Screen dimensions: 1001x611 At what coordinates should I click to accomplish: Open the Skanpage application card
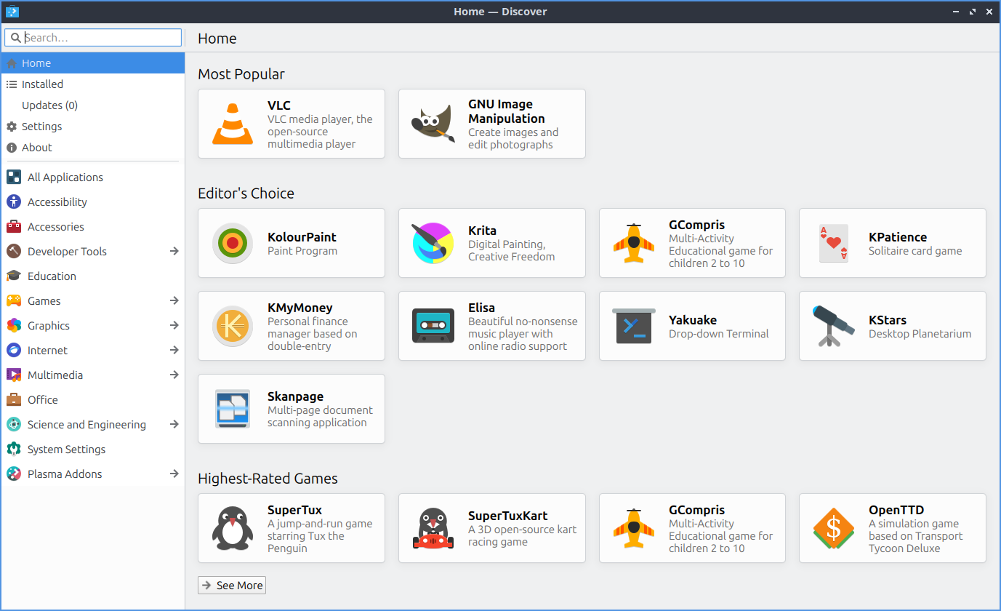point(291,409)
